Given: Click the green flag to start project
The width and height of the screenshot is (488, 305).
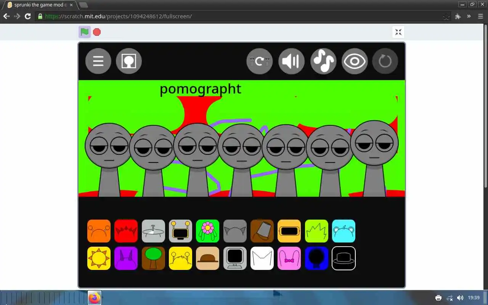Looking at the screenshot, I should point(85,32).
